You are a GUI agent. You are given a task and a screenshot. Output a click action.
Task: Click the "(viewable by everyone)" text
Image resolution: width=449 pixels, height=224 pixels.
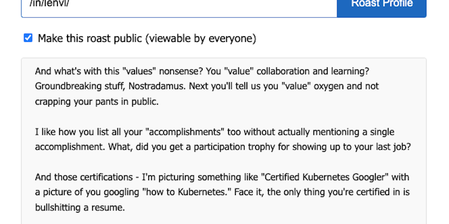pos(202,38)
